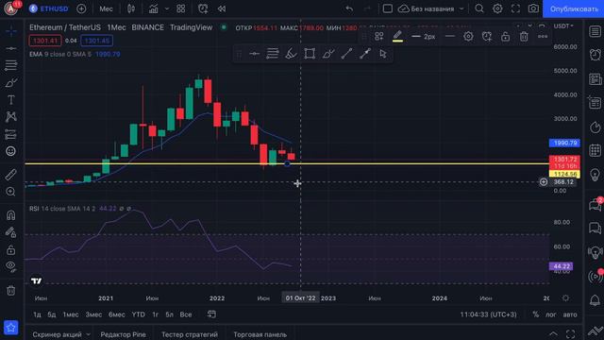This screenshot has width=604, height=340.
Task: Pick horizontal line in favorites toolbar
Action: pos(254,54)
